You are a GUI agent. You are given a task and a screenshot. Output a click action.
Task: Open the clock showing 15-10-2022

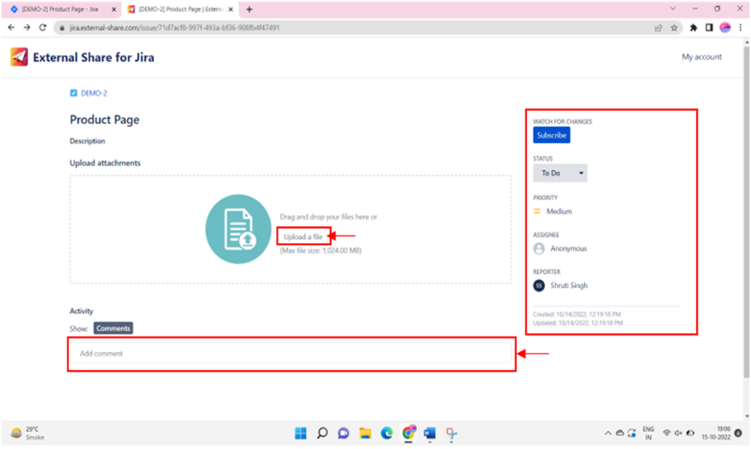coord(716,433)
